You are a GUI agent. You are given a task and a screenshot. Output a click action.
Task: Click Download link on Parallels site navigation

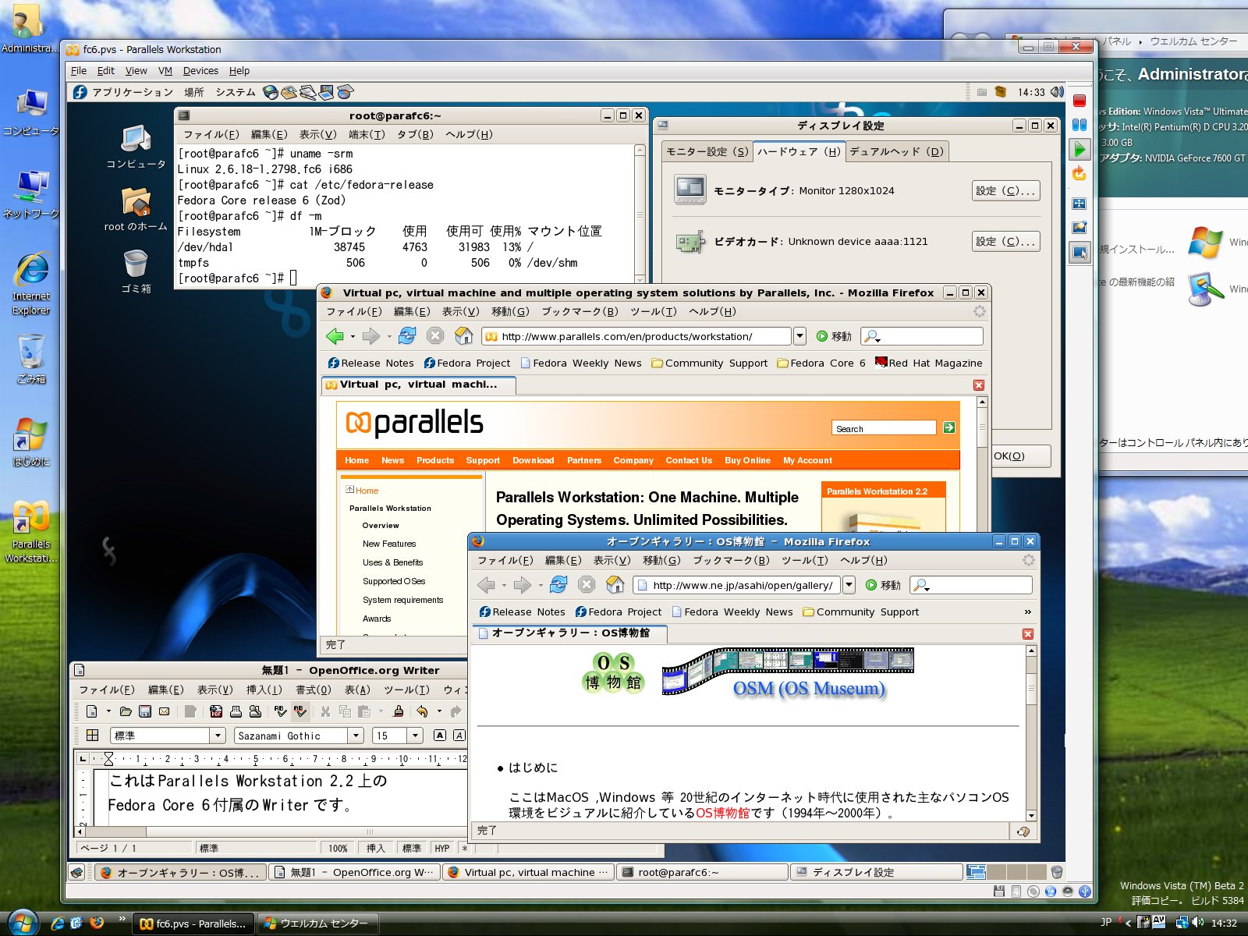coord(534,460)
